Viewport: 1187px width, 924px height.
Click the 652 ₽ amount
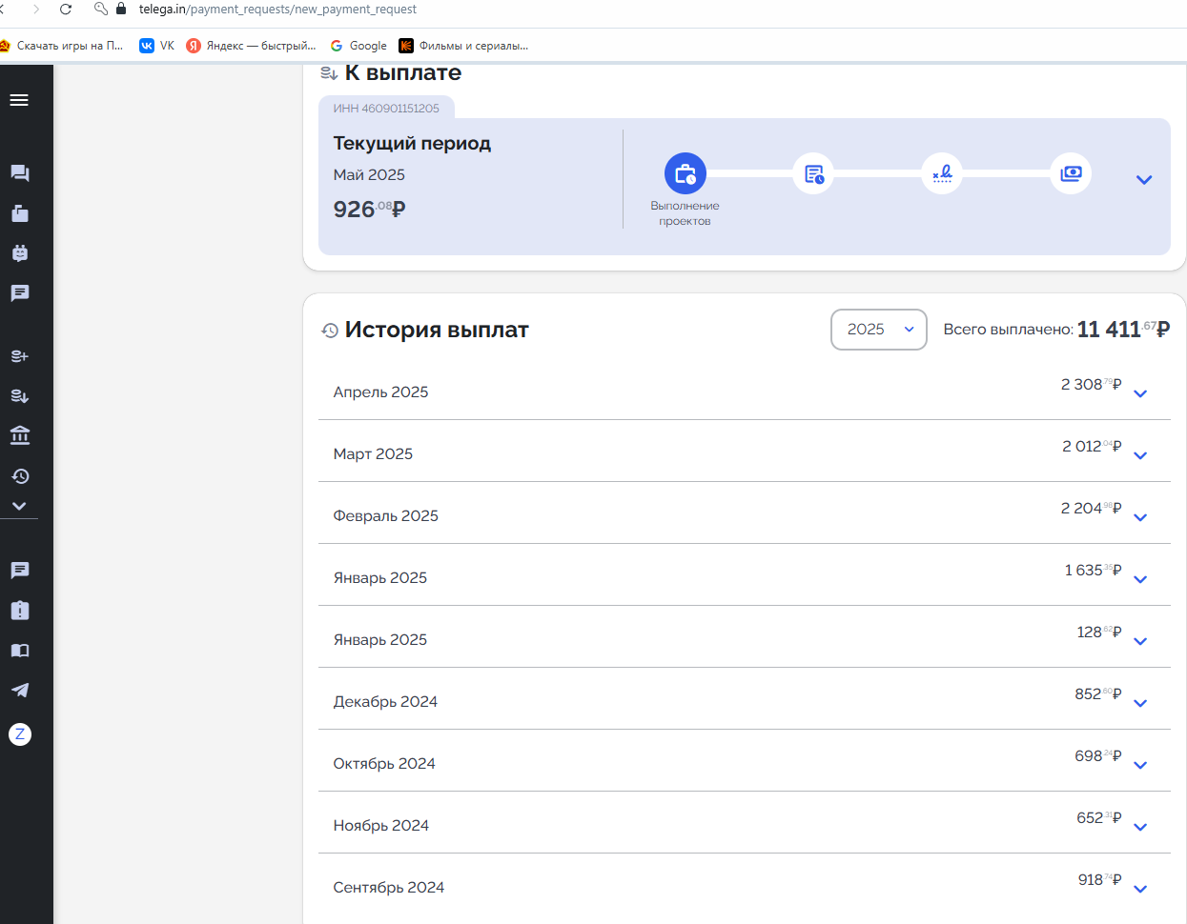point(1099,818)
